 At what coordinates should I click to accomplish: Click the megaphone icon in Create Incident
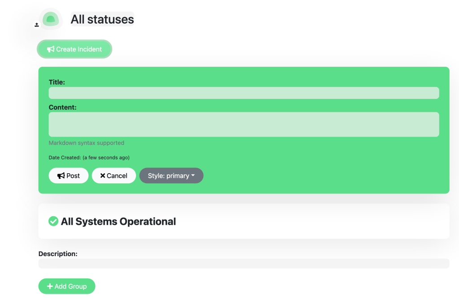[51, 49]
